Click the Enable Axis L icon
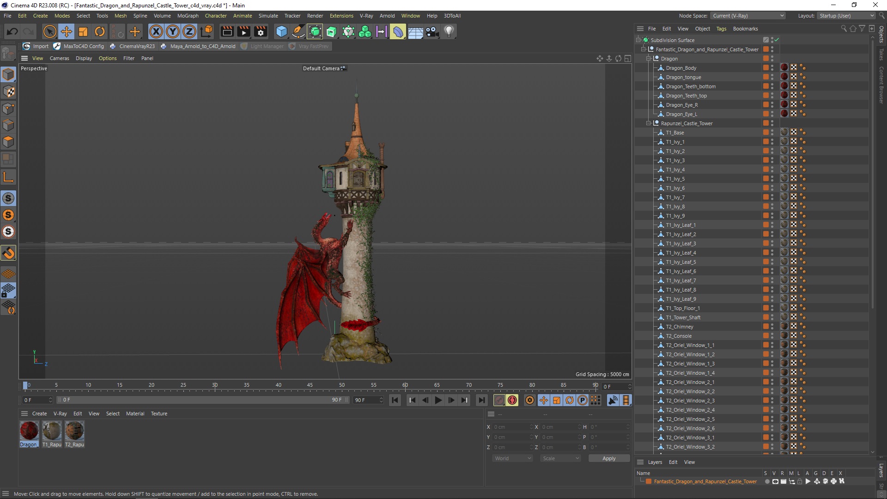This screenshot has width=887, height=499. coord(8,177)
